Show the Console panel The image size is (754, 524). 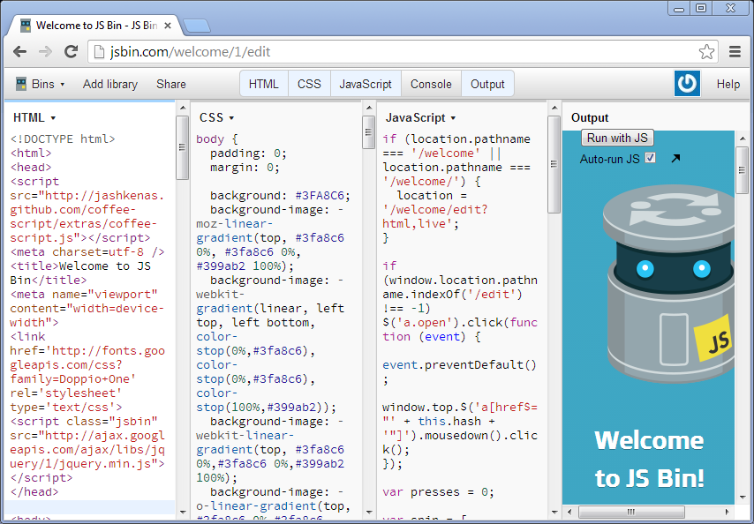[x=431, y=84]
